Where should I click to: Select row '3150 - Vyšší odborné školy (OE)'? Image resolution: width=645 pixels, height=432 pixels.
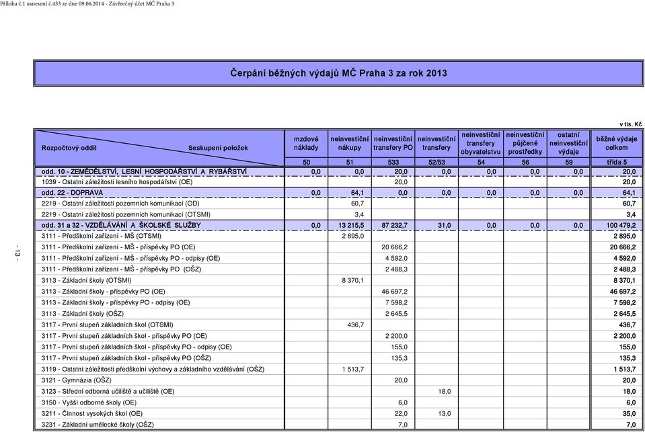pyautogui.click(x=338, y=402)
